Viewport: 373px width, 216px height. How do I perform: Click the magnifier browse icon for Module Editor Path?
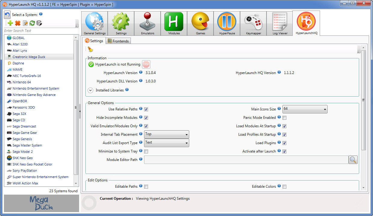click(x=353, y=160)
